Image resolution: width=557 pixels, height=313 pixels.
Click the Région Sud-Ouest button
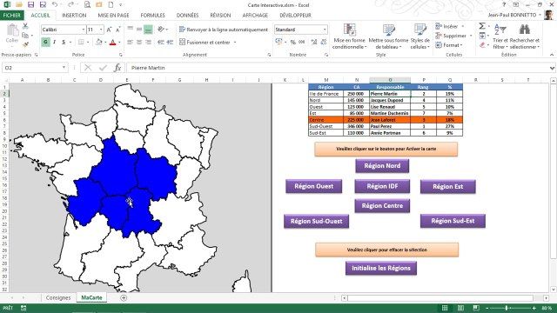[x=316, y=221]
